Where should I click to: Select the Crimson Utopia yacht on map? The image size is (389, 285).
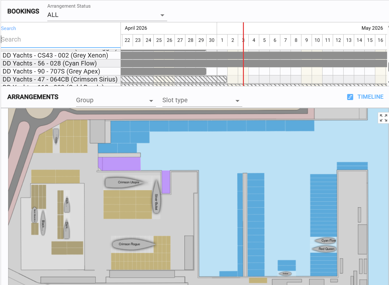(x=125, y=182)
